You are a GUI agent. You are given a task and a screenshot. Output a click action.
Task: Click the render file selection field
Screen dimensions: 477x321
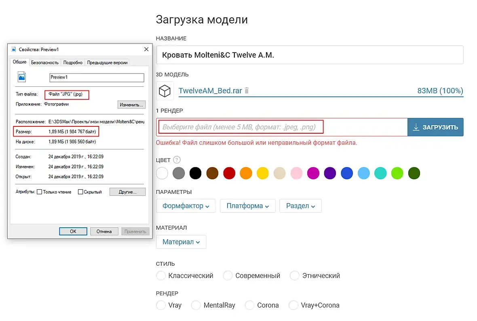pyautogui.click(x=282, y=127)
